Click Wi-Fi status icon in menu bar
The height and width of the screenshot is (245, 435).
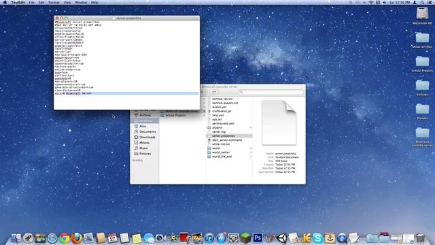tap(371, 2)
